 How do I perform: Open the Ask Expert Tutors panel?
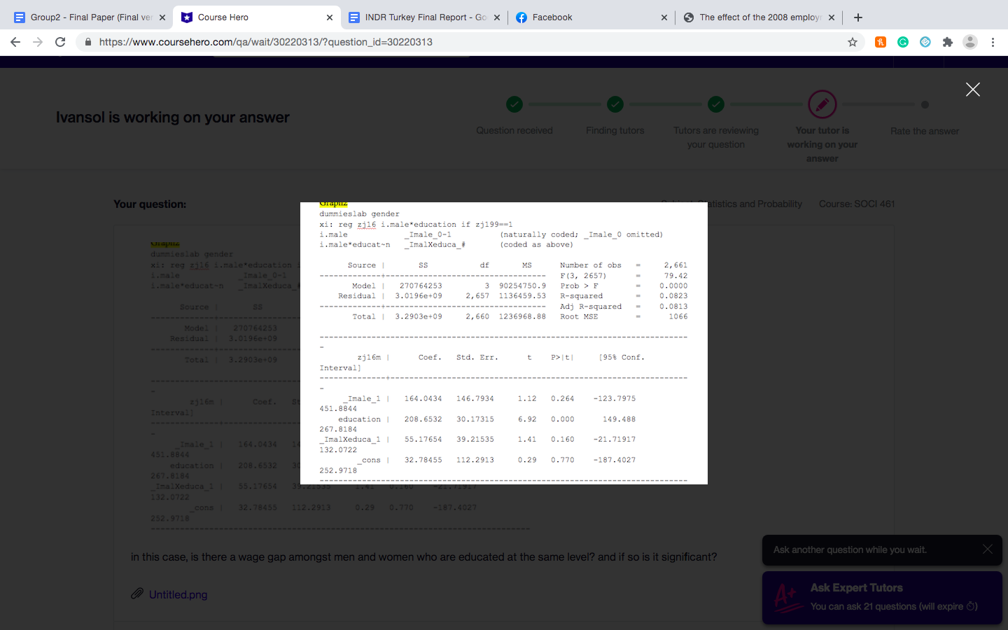pyautogui.click(x=882, y=597)
